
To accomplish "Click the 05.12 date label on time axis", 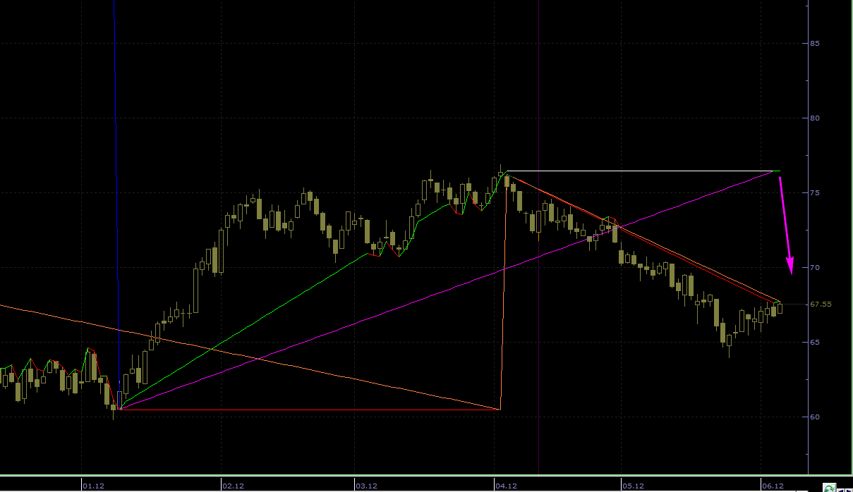I will 633,486.
